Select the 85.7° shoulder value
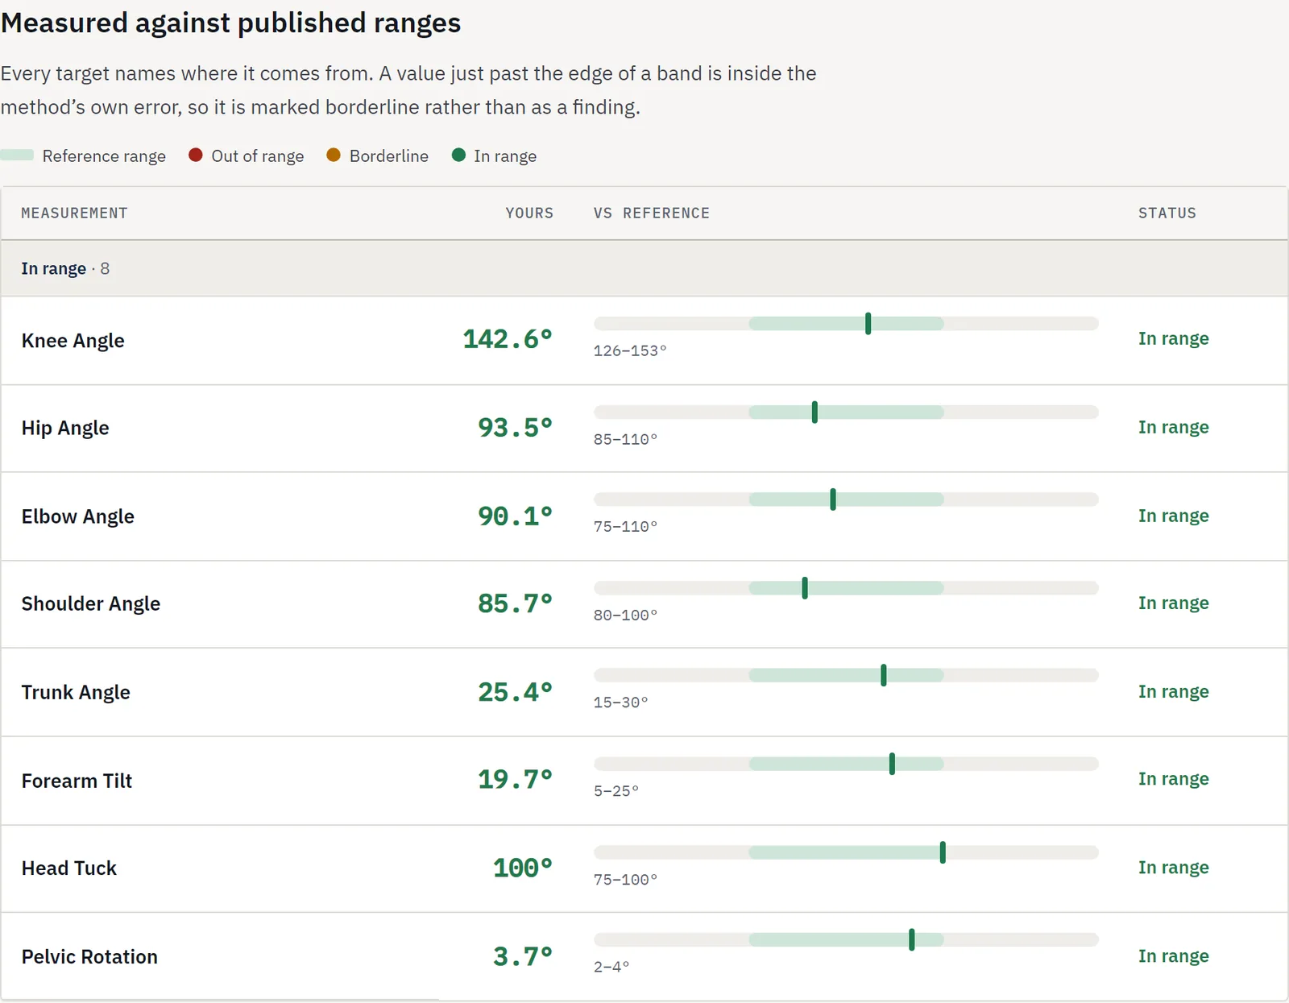The width and height of the screenshot is (1289, 1003). pos(516,603)
